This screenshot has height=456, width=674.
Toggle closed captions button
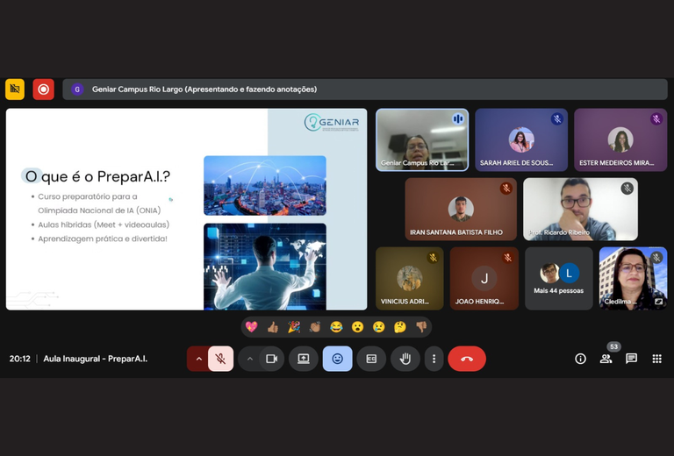click(371, 359)
